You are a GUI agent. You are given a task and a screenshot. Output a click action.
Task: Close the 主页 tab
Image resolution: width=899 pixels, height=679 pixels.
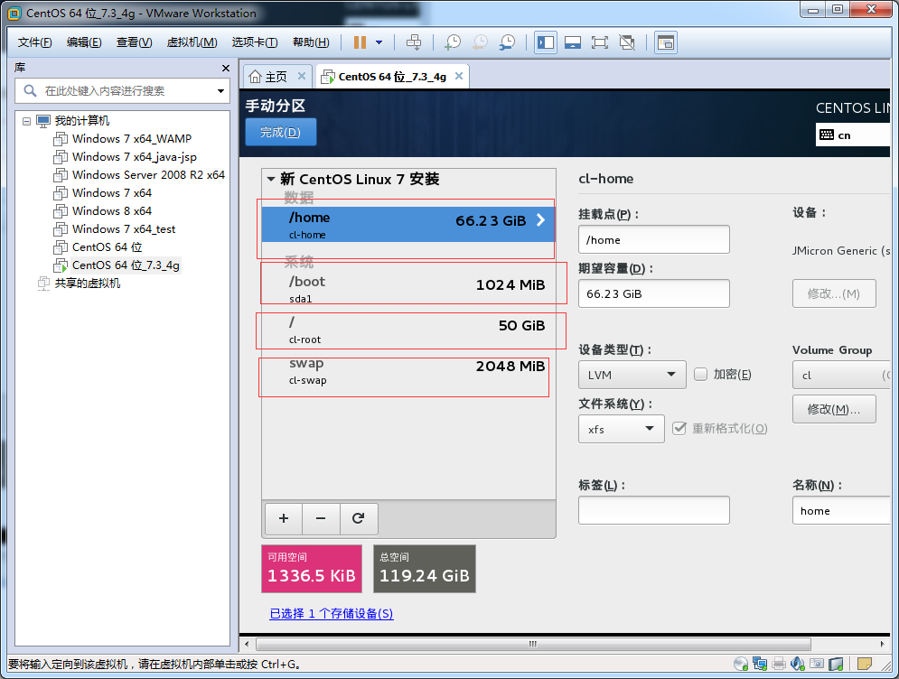click(x=302, y=76)
